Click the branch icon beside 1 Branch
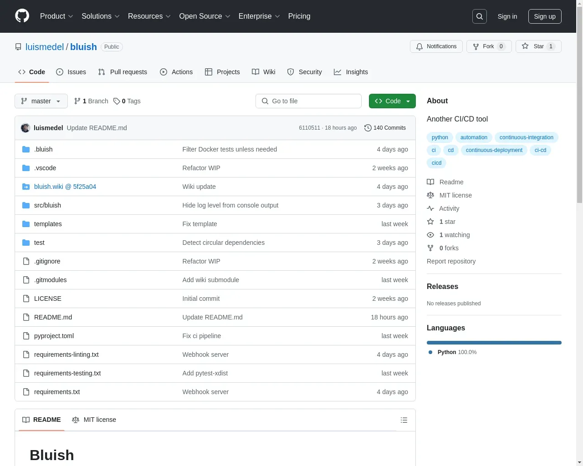 tap(77, 101)
